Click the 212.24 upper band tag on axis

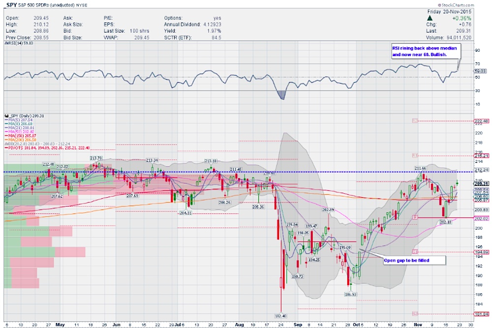[482, 170]
